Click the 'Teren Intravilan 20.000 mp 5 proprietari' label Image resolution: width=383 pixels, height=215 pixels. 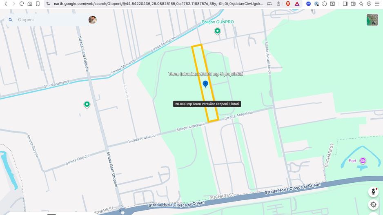click(206, 74)
